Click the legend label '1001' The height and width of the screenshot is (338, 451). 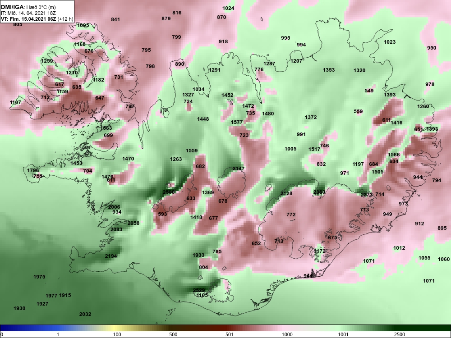pos(343,334)
